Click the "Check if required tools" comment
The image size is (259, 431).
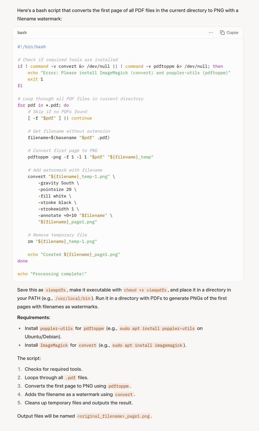tap(68, 60)
